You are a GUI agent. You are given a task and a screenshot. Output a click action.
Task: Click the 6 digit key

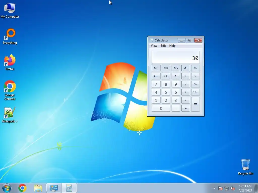point(176,92)
